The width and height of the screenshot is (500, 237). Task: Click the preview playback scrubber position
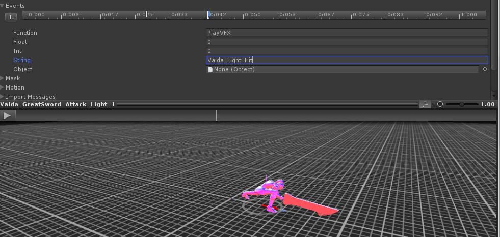click(217, 115)
